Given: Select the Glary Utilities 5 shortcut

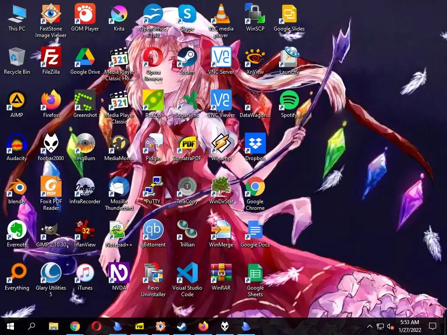Looking at the screenshot, I should point(51,280).
